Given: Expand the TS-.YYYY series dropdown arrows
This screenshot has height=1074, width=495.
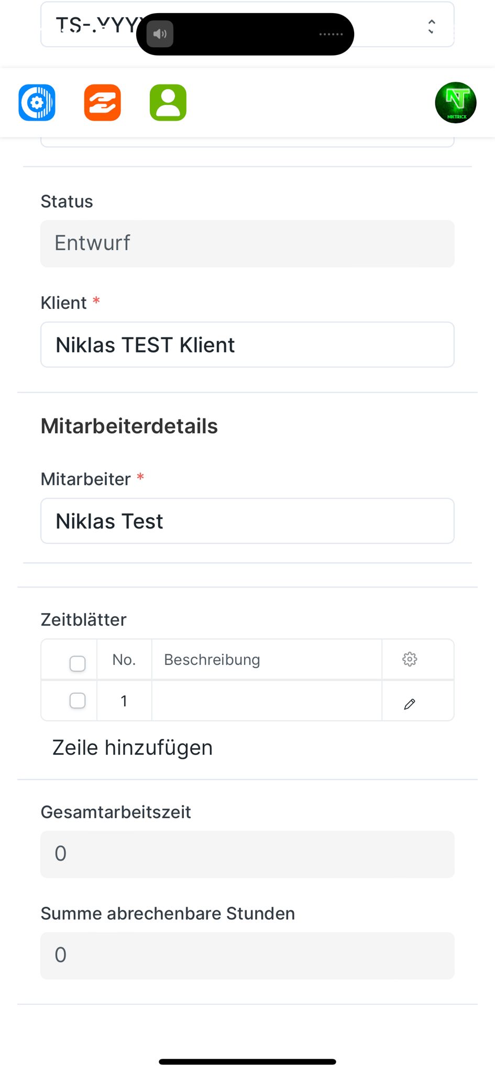Looking at the screenshot, I should pyautogui.click(x=431, y=26).
